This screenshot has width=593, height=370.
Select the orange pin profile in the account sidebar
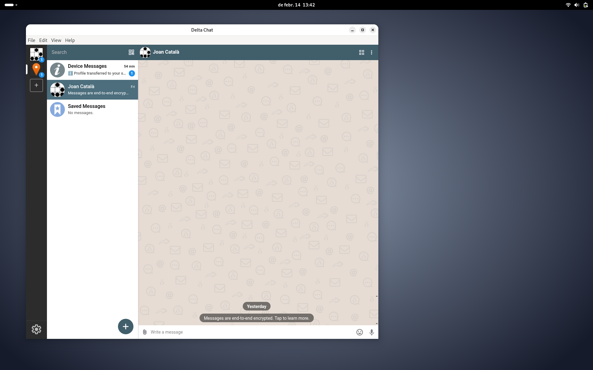36,69
